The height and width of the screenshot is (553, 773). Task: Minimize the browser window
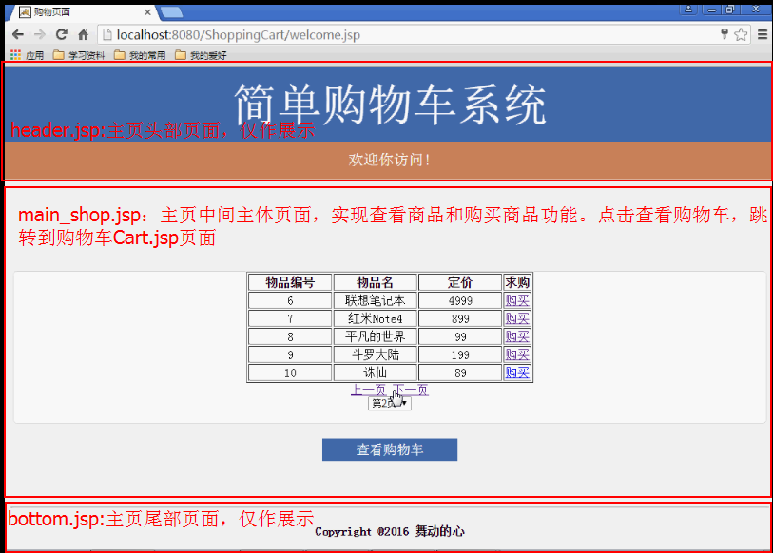pyautogui.click(x=711, y=10)
